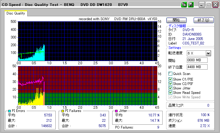
Task: Click the 速度 value 2.72 X
Action: [x=205, y=126]
